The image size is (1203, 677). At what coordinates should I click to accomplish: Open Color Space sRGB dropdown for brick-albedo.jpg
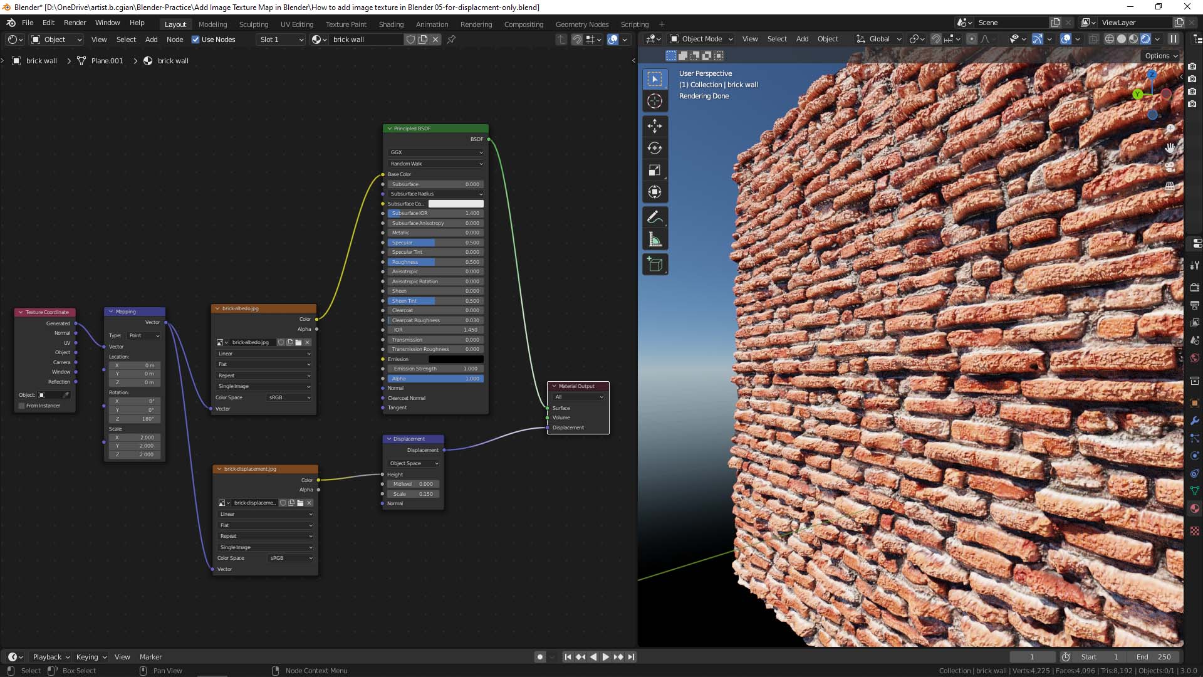pos(289,397)
